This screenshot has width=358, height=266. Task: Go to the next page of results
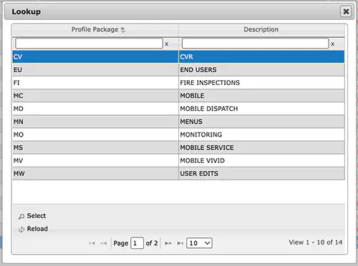coord(168,243)
